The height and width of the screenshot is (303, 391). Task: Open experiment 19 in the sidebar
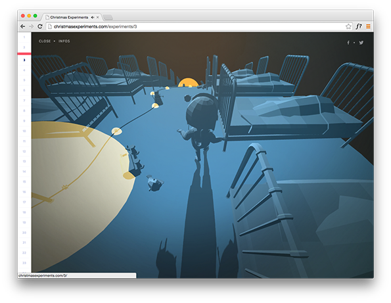tap(24, 222)
